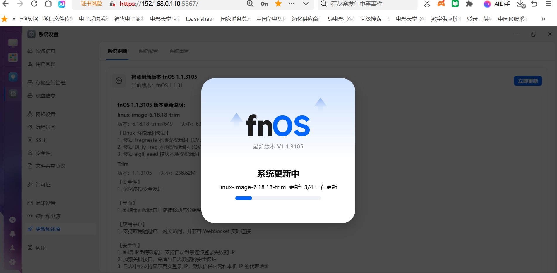Click the 当前版本 fnOS 1.1.31 text
Screen dimensions: 557x273
(157, 85)
